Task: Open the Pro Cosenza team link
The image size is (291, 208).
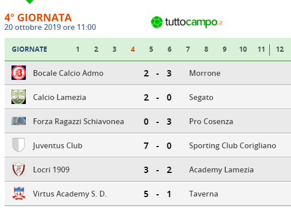Action: pyautogui.click(x=211, y=121)
